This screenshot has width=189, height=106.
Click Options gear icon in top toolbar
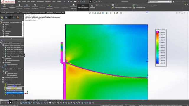point(99,1)
